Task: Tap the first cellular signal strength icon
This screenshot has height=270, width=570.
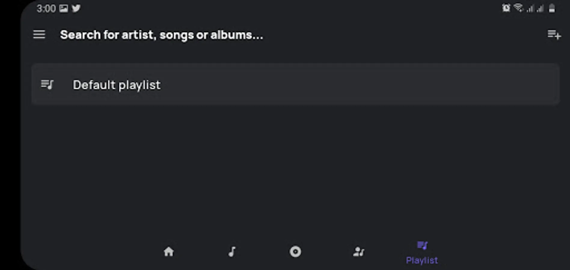Action: pyautogui.click(x=530, y=8)
